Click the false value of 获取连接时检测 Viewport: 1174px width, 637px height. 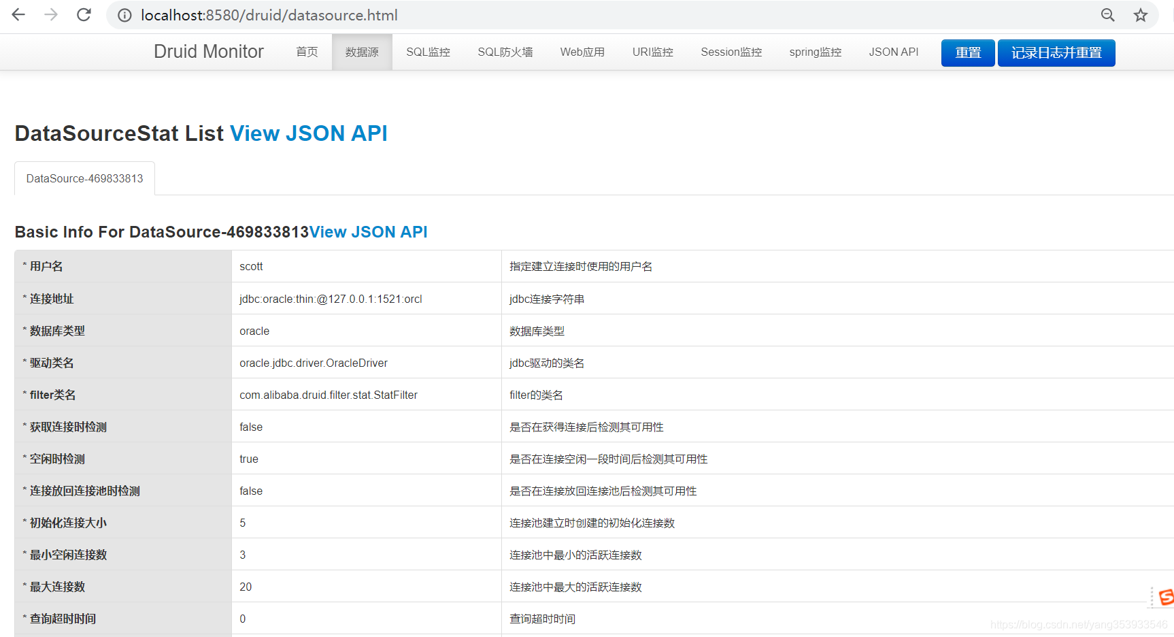[251, 427]
